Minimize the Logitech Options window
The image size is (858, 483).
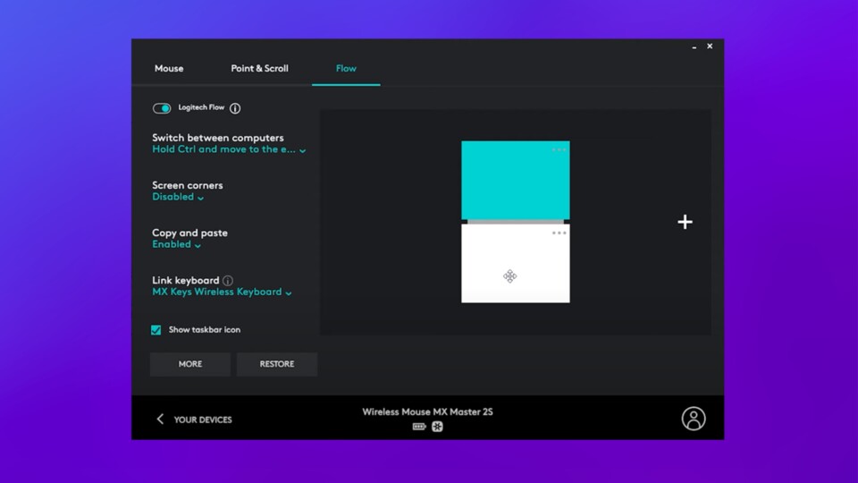[x=694, y=47]
